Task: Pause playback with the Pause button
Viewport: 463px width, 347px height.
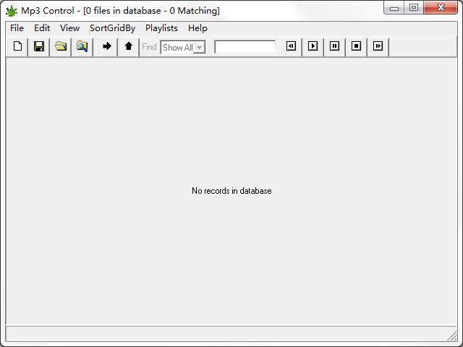Action: [x=334, y=46]
